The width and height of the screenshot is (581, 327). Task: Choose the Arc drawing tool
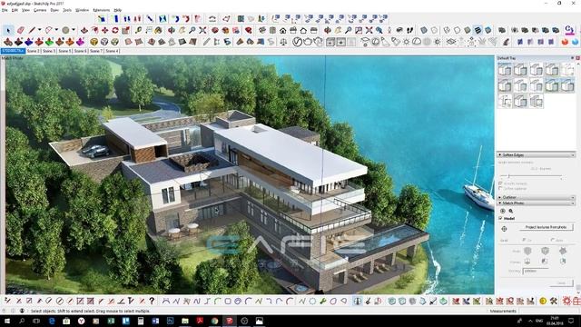click(x=48, y=30)
